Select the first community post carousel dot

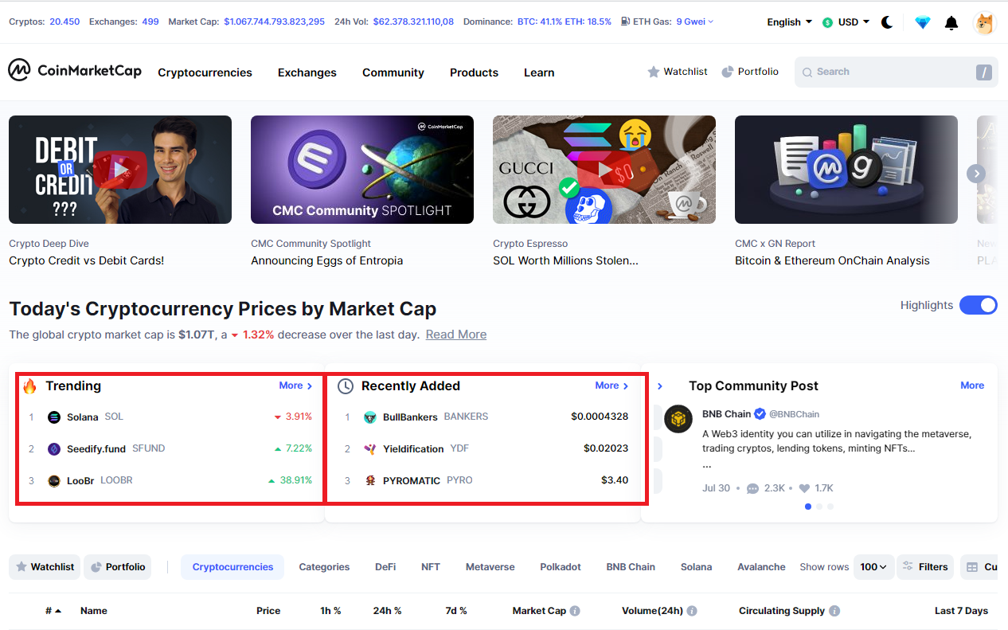click(808, 506)
